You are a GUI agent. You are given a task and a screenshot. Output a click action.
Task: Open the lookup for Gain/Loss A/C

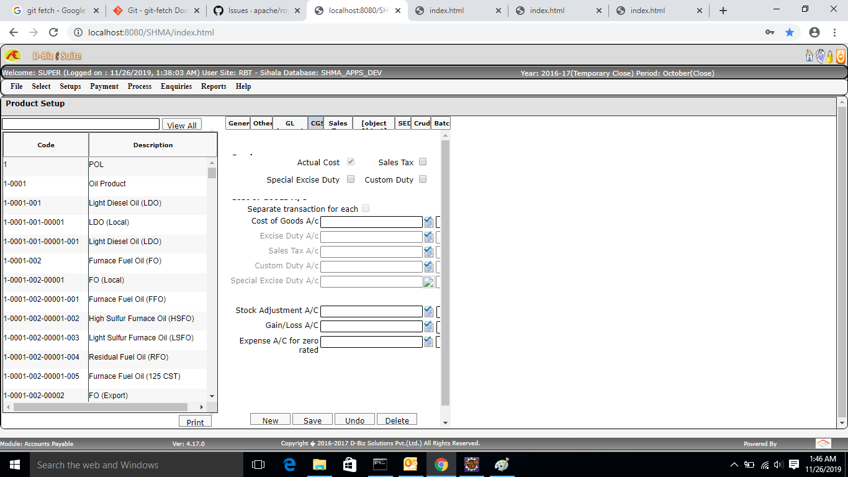coord(428,325)
